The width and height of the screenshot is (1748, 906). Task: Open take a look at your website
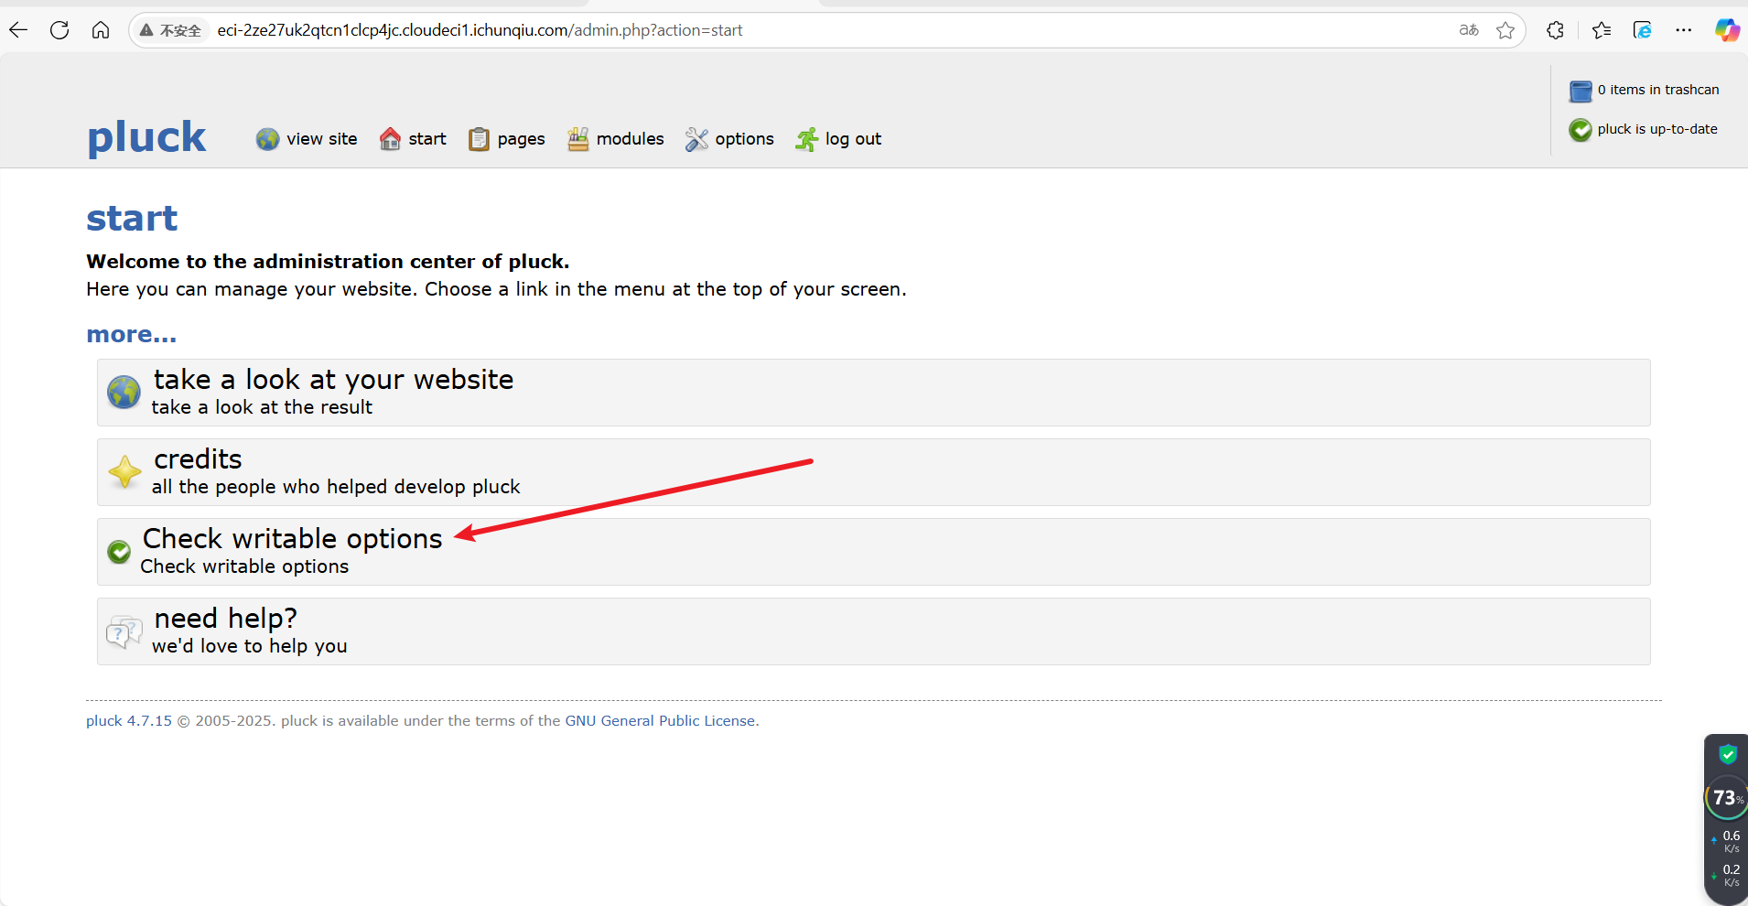tap(334, 379)
